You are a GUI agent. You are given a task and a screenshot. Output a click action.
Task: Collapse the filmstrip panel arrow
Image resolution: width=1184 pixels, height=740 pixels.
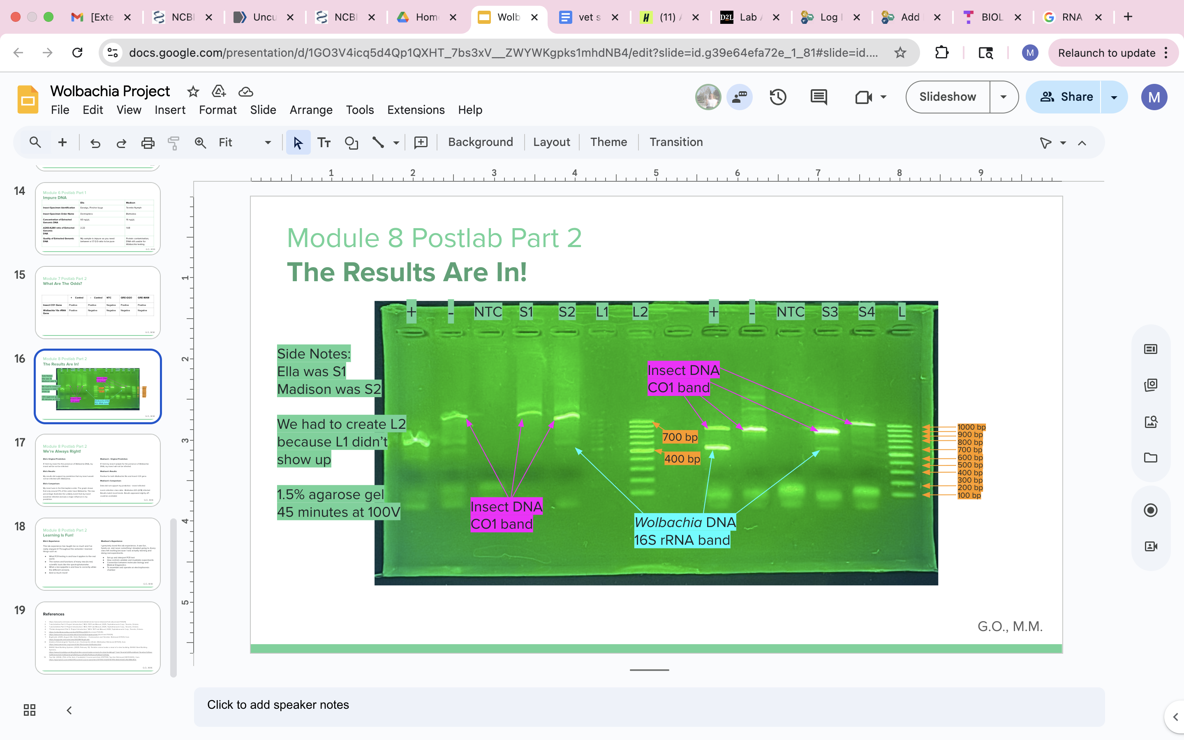[69, 710]
